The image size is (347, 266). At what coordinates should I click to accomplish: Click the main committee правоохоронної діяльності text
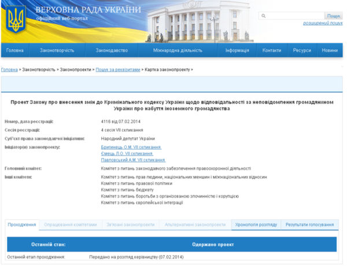176,169
